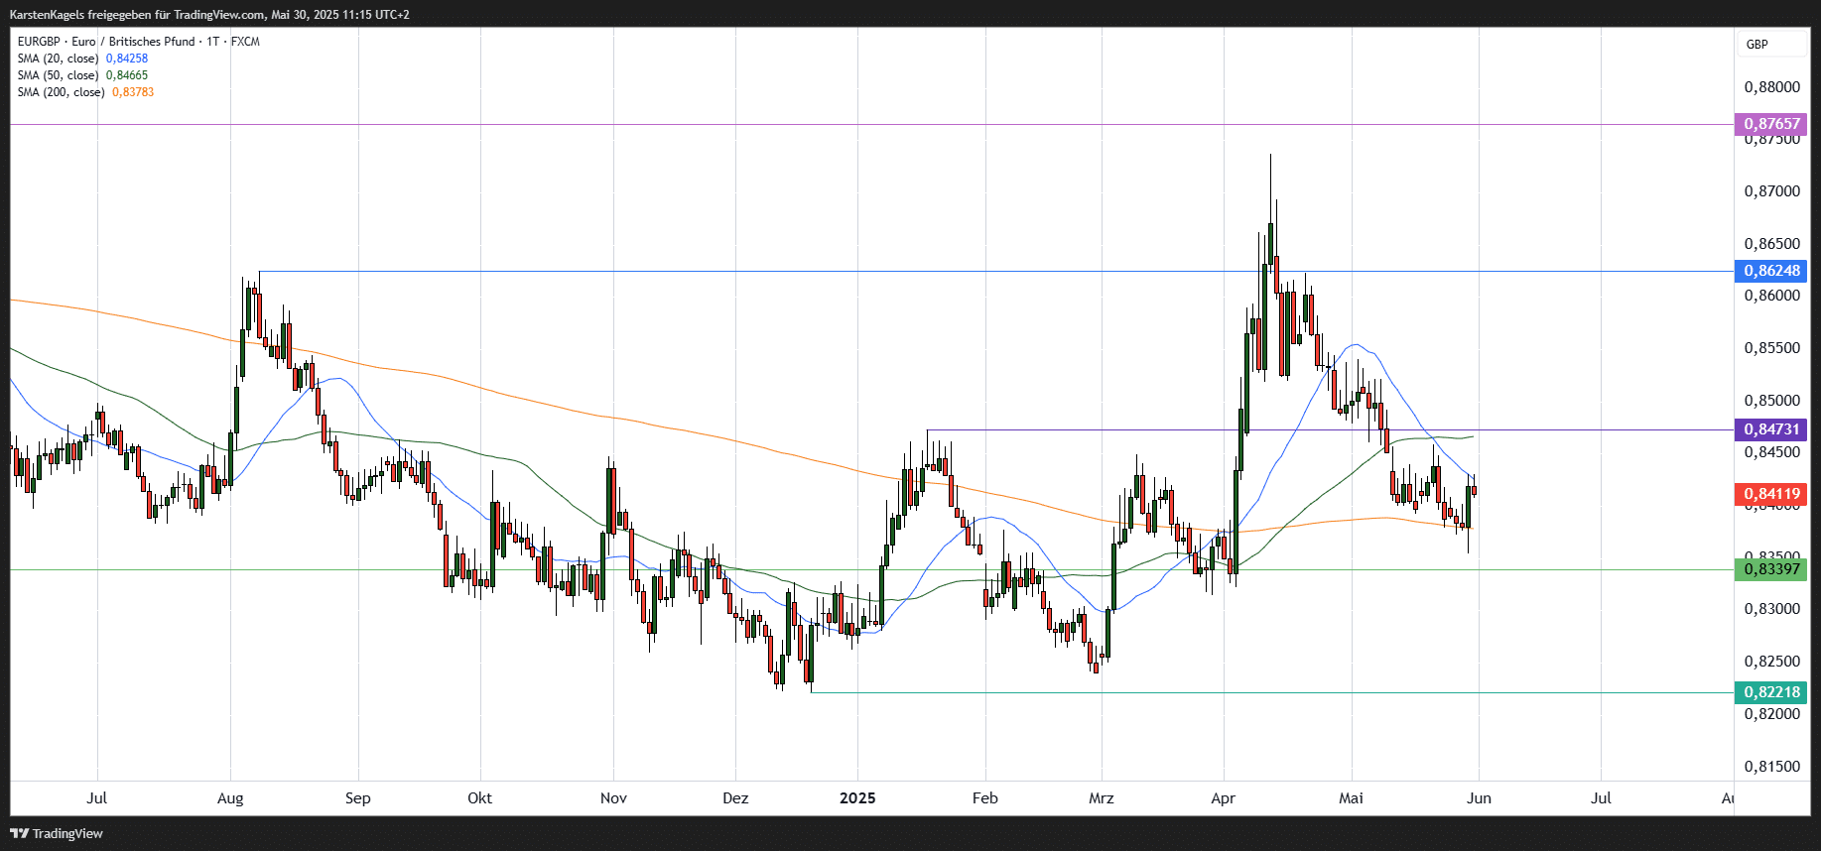Click the TradingView logo at bottom left

[x=57, y=833]
